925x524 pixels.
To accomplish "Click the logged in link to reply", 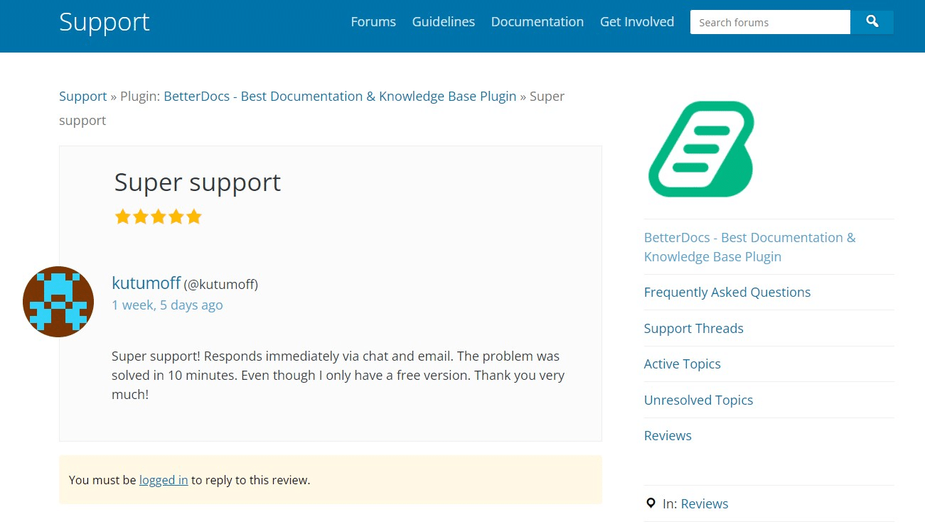I will click(x=164, y=480).
